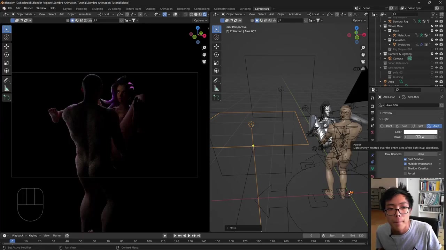Image resolution: width=446 pixels, height=250 pixels.
Task: Hide the Camera object in outliner
Action: pos(436,58)
